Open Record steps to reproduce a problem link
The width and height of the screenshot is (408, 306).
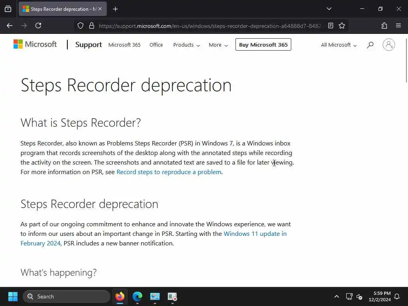pyautogui.click(x=169, y=172)
